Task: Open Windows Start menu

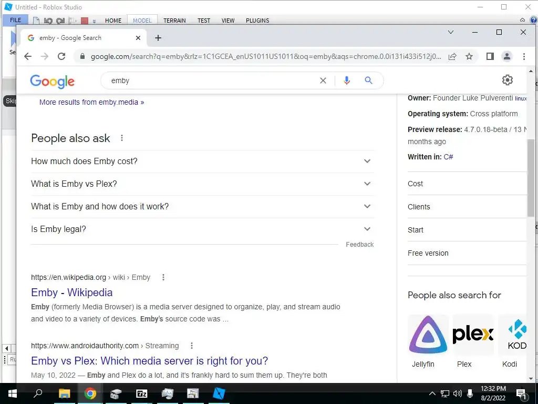Action: click(13, 393)
